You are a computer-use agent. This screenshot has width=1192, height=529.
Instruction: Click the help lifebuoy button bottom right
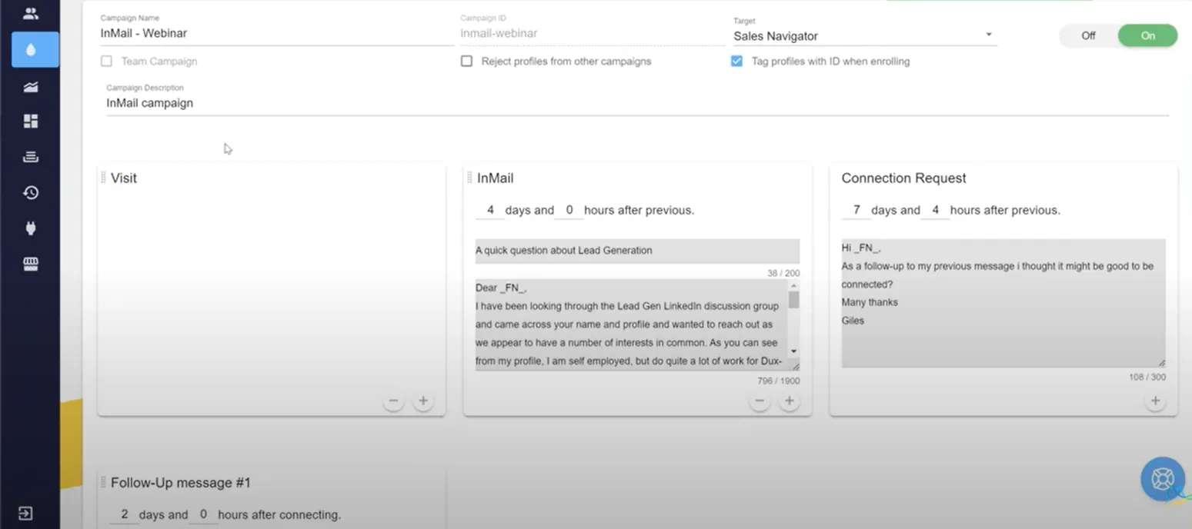click(x=1162, y=478)
